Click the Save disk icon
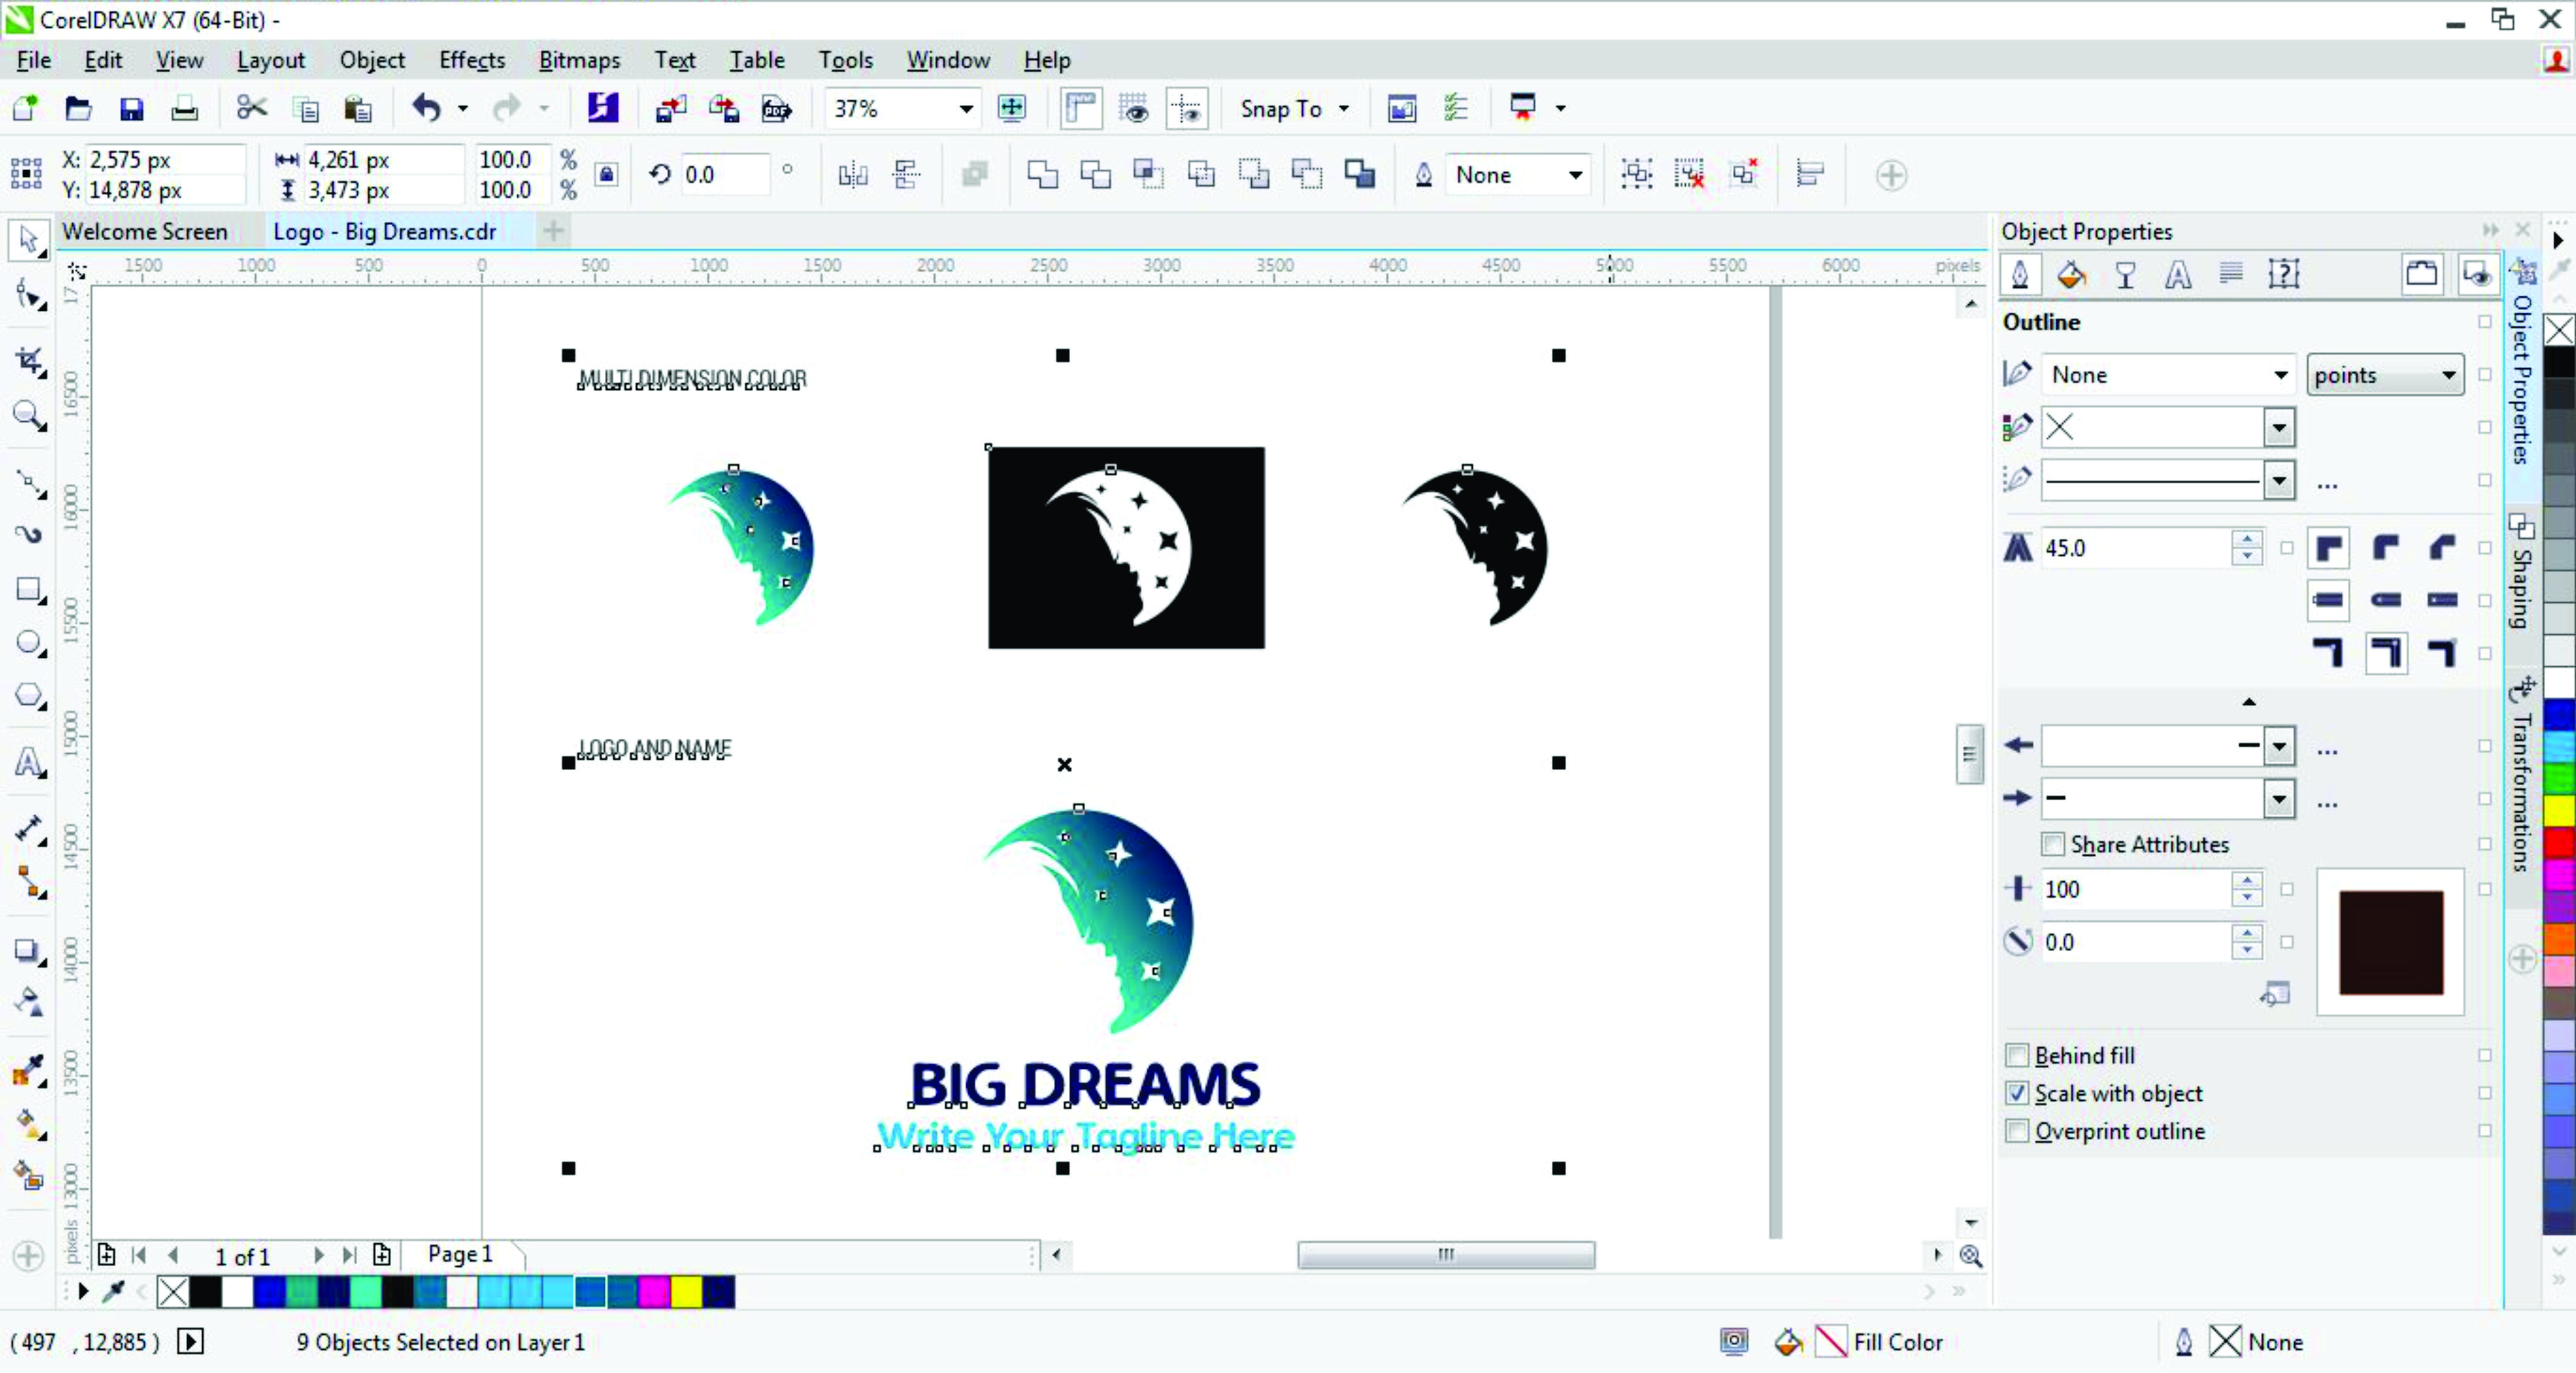This screenshot has width=2576, height=1373. pyautogui.click(x=131, y=109)
